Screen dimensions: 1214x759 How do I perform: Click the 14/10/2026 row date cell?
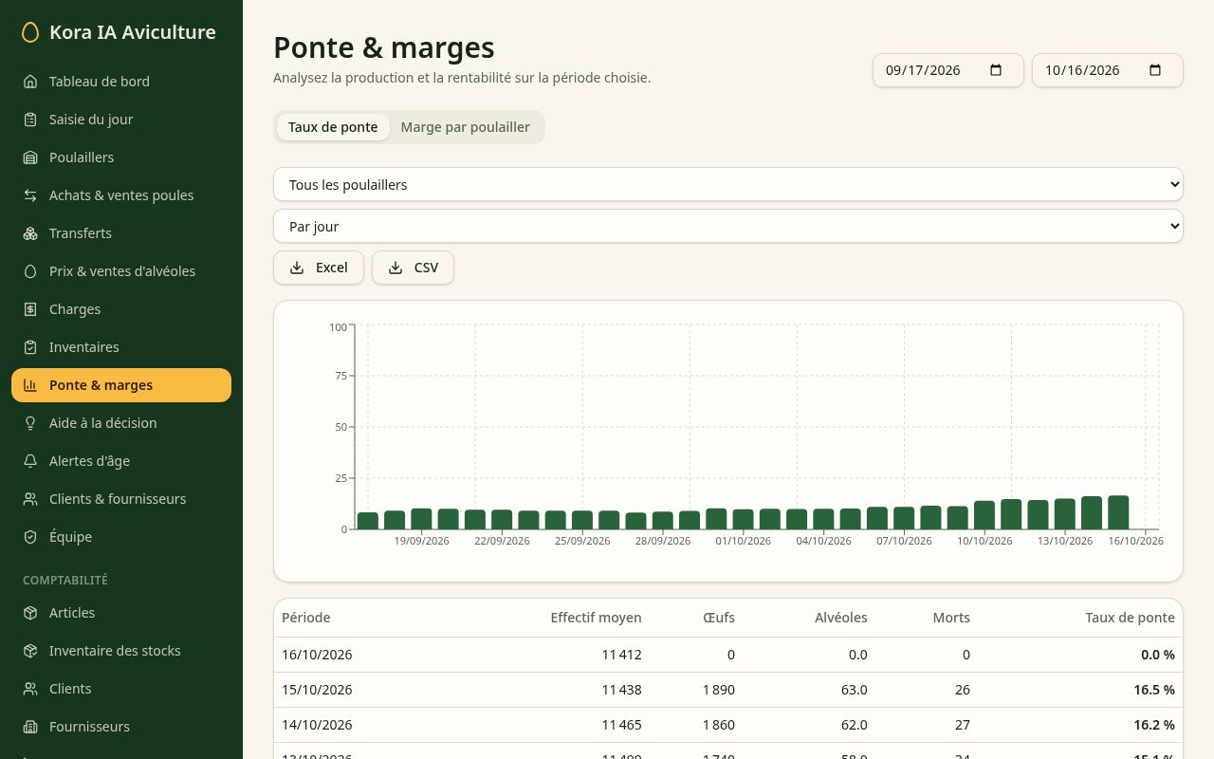coord(317,725)
